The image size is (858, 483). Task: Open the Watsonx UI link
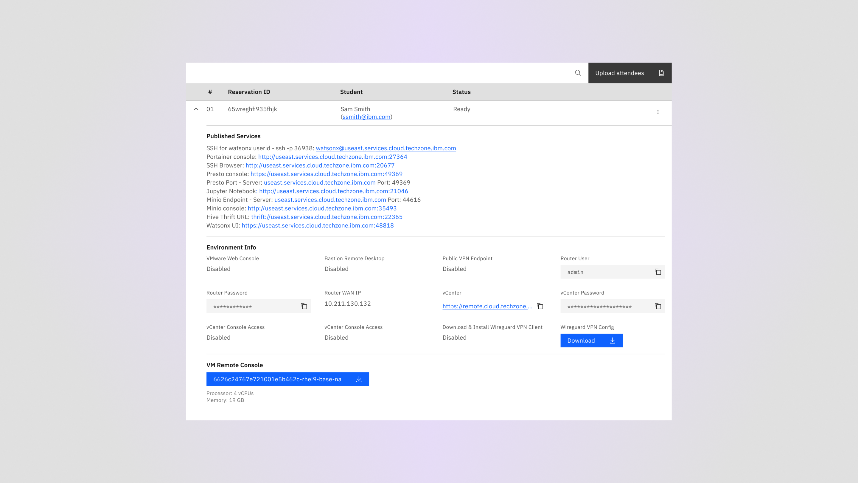(x=317, y=225)
